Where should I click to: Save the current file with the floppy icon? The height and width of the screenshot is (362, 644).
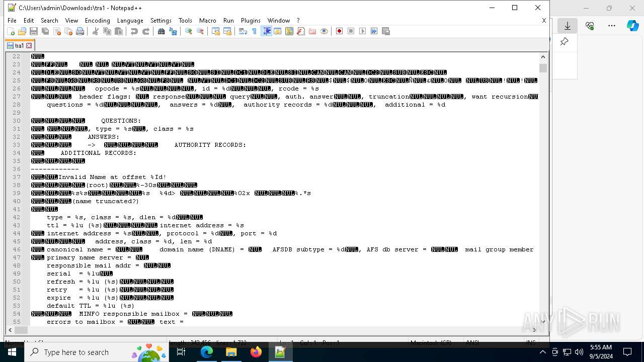(34, 31)
